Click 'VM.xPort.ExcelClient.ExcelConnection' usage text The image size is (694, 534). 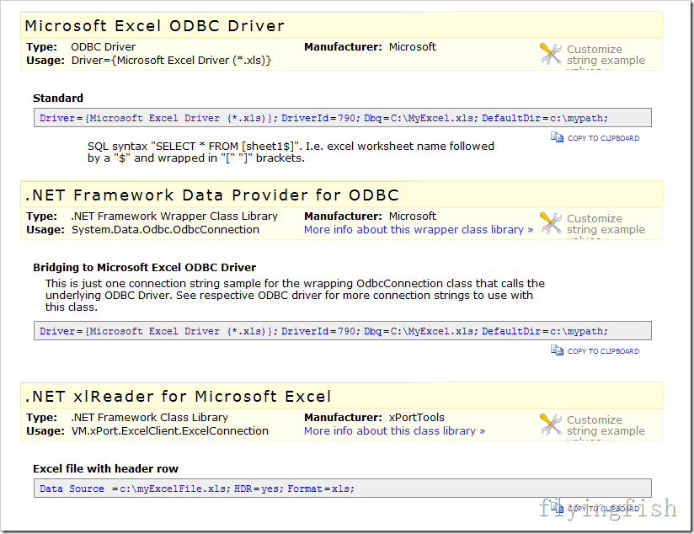coord(170,431)
